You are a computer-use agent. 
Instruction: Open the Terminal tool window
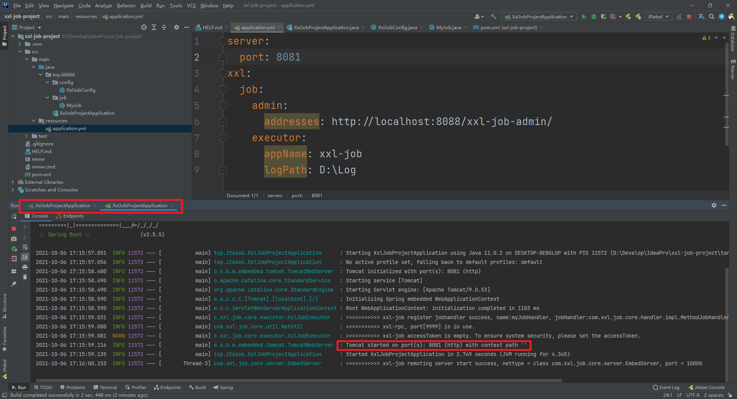[x=105, y=387]
